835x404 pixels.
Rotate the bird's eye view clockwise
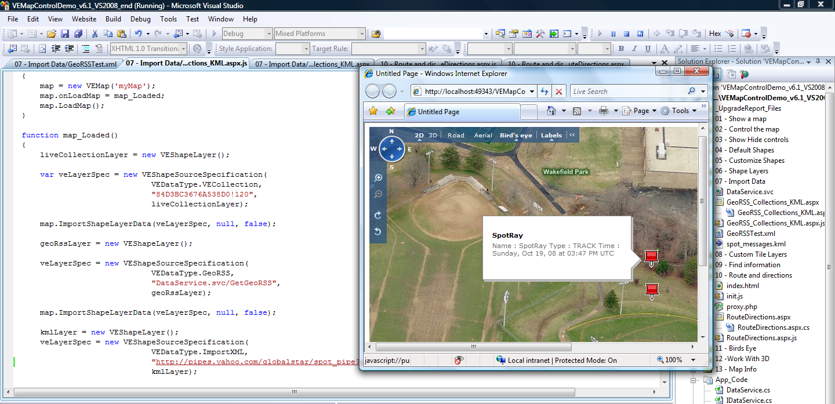point(378,215)
